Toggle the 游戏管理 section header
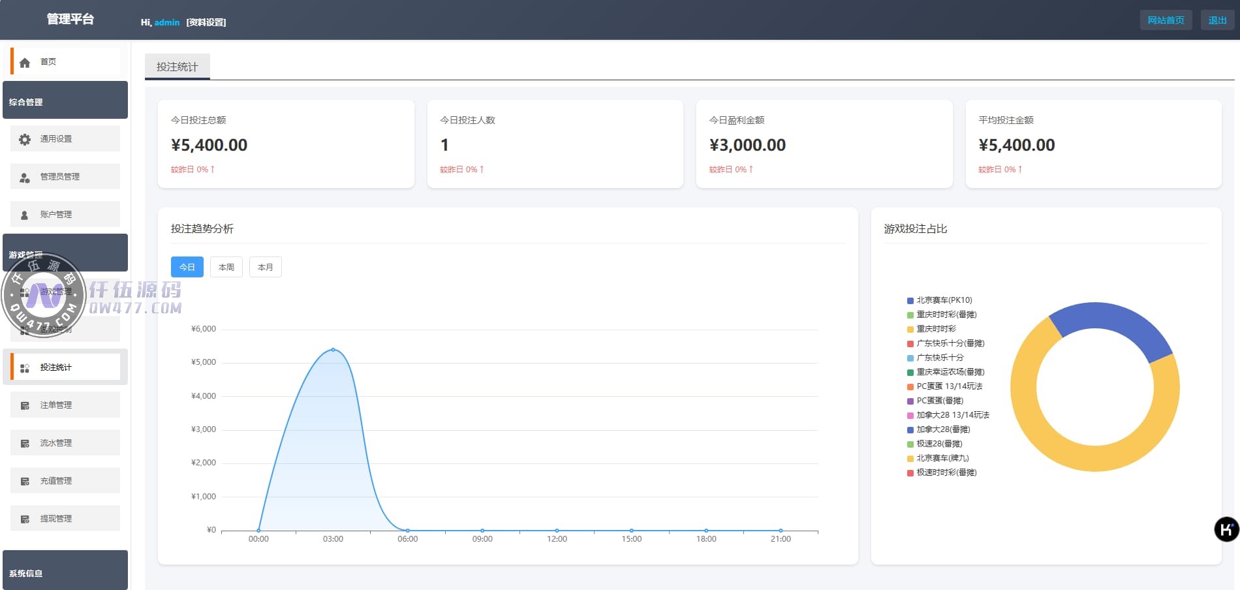 click(65, 253)
